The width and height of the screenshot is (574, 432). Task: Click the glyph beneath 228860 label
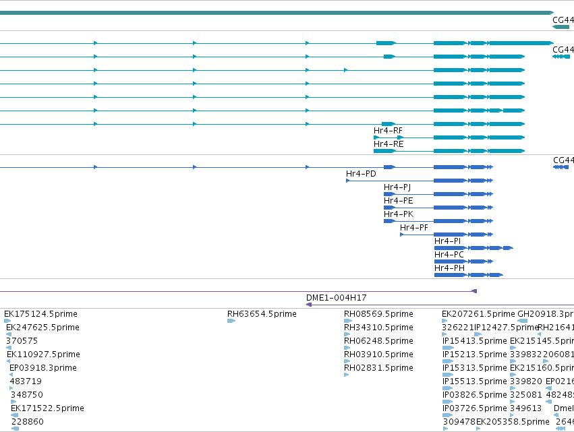tap(16, 429)
